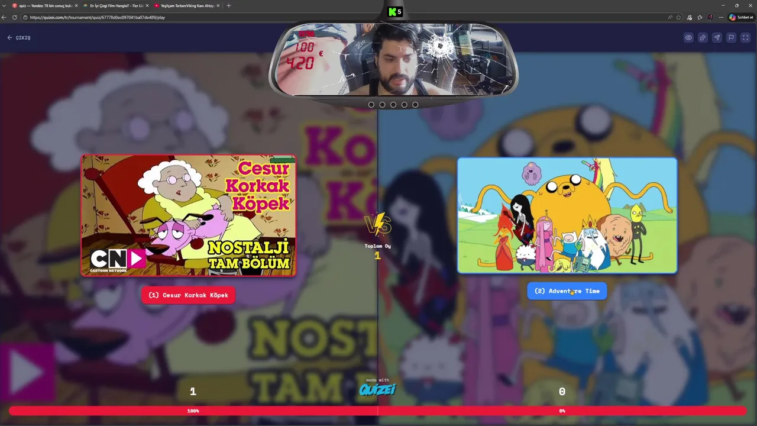
Task: Open the read aloud icon in address bar
Action: point(669,17)
